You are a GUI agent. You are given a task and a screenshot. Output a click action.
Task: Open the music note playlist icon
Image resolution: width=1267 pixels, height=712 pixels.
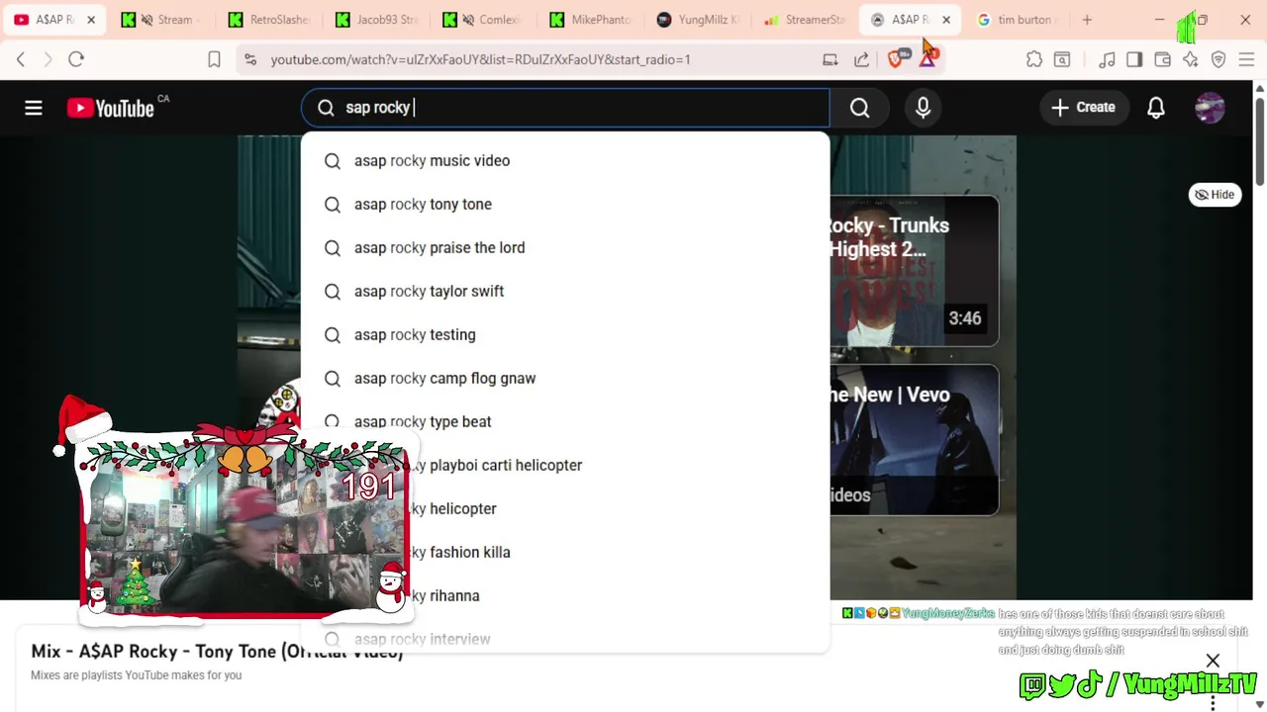point(1107,59)
